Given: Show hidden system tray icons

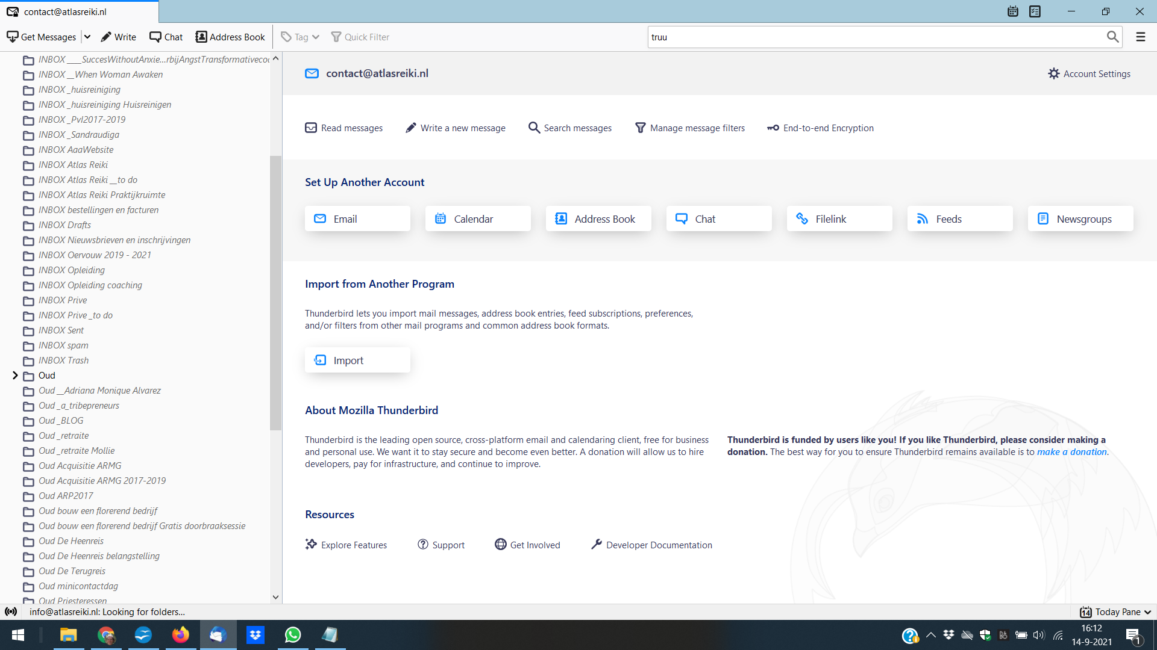Looking at the screenshot, I should pyautogui.click(x=930, y=635).
